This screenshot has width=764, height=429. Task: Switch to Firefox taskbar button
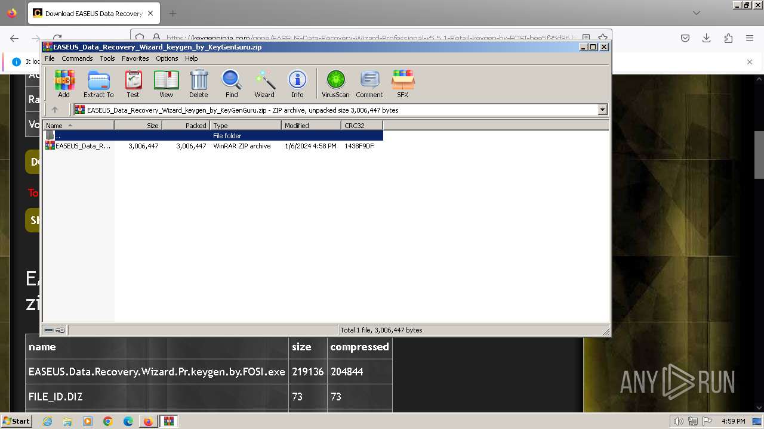(148, 421)
